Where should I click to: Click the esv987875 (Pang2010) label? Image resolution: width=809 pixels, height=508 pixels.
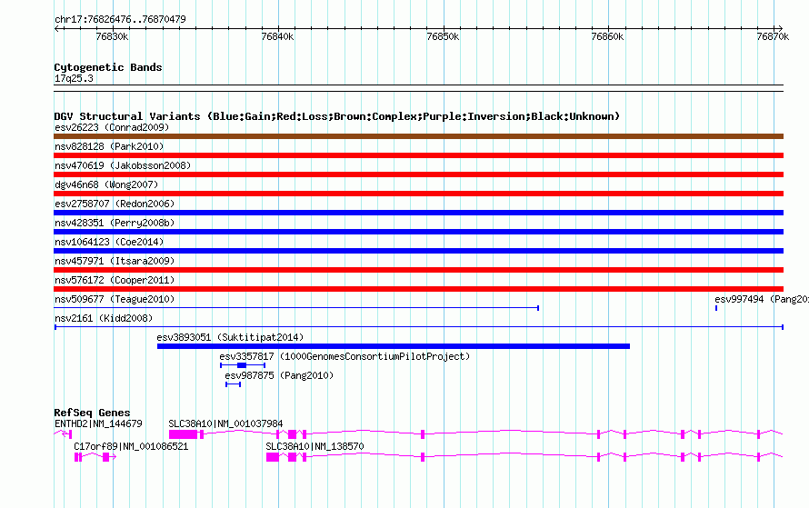pos(279,375)
